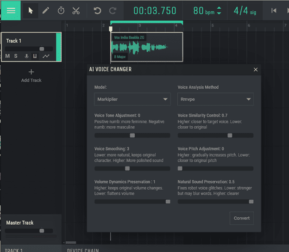Toggle the microphone arm on Track 1
The image size is (289, 252).
tap(26, 56)
